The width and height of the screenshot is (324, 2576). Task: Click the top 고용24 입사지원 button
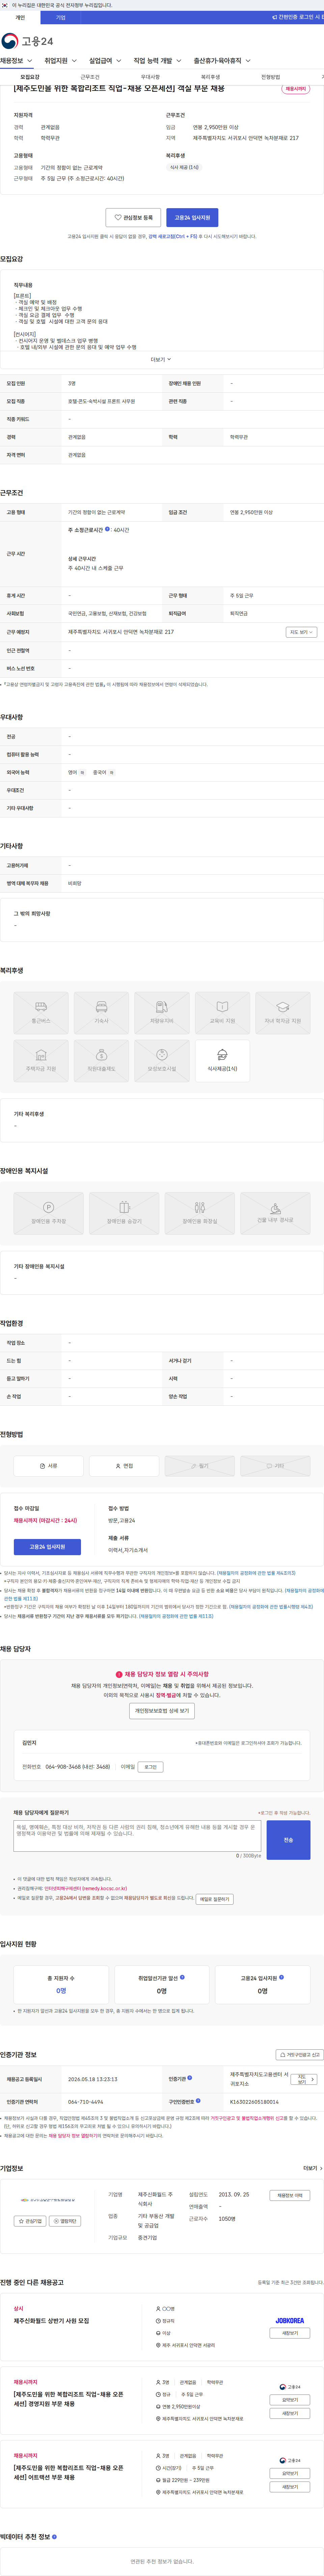click(x=192, y=217)
